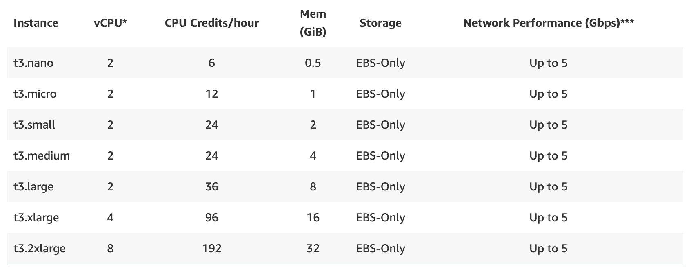
Task: Click the Instance column header
Action: (x=36, y=23)
